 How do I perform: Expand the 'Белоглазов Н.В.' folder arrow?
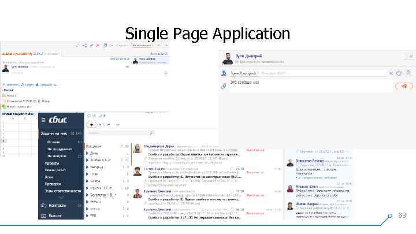87,195
